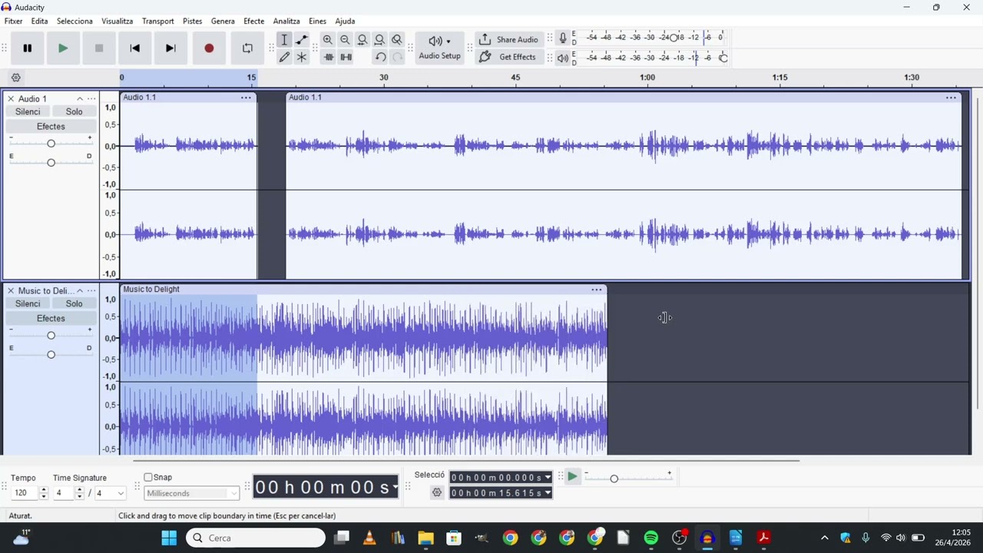Fit project to width
The width and height of the screenshot is (983, 553).
(379, 40)
